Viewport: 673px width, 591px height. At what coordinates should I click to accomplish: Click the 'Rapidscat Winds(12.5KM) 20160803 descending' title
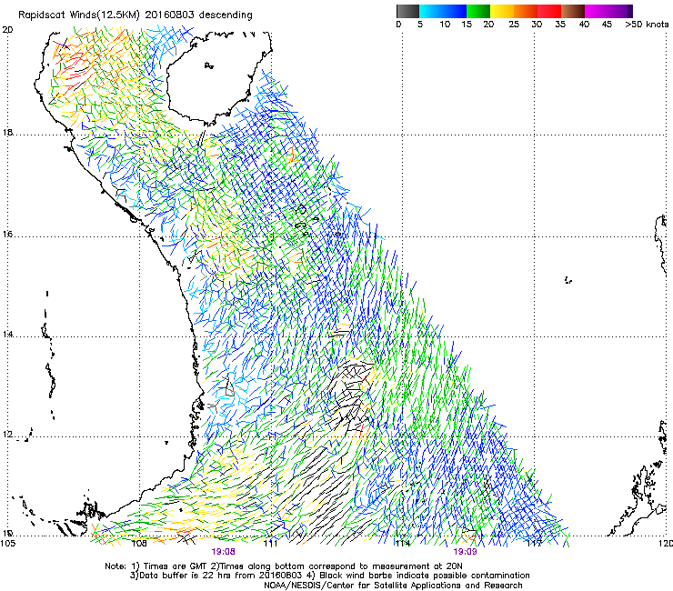pyautogui.click(x=136, y=15)
